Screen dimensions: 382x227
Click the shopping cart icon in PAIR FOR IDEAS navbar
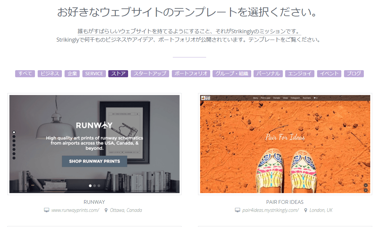point(315,97)
